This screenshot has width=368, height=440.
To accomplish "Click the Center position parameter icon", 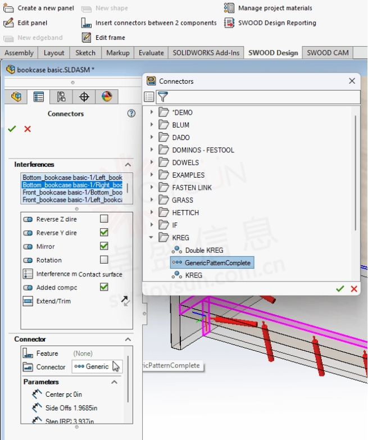I will click(x=37, y=394).
